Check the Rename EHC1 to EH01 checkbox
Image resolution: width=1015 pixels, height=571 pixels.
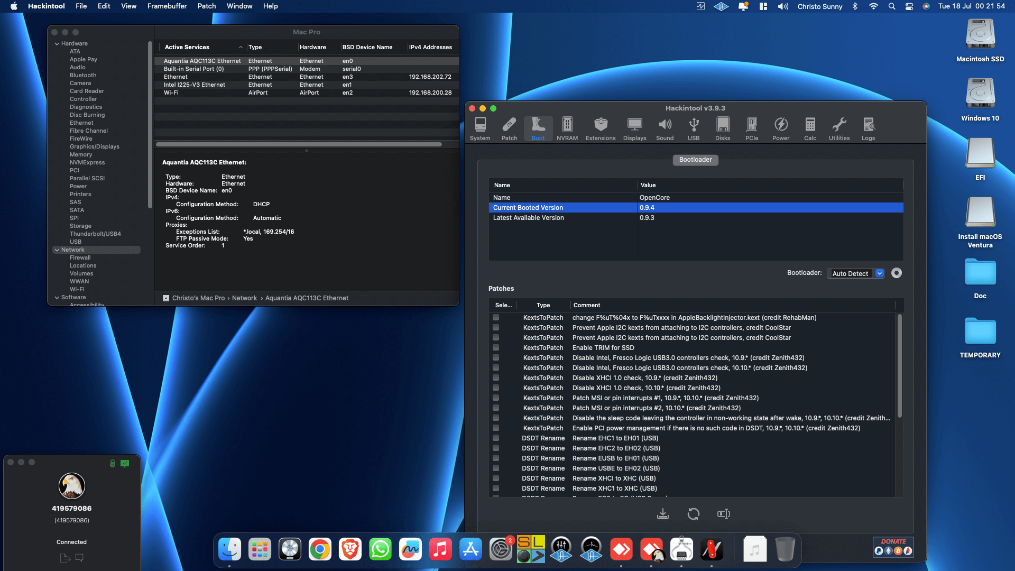(x=496, y=438)
